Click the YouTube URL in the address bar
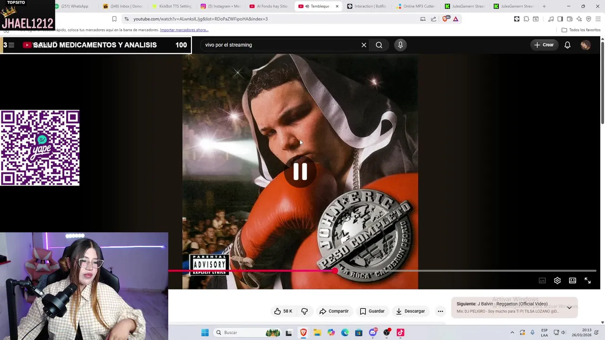The height and width of the screenshot is (340, 605). click(x=200, y=19)
